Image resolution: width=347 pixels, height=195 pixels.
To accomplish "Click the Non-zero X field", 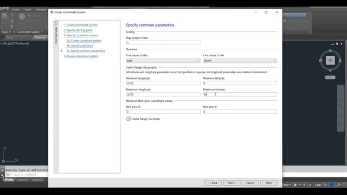I will [163, 112].
